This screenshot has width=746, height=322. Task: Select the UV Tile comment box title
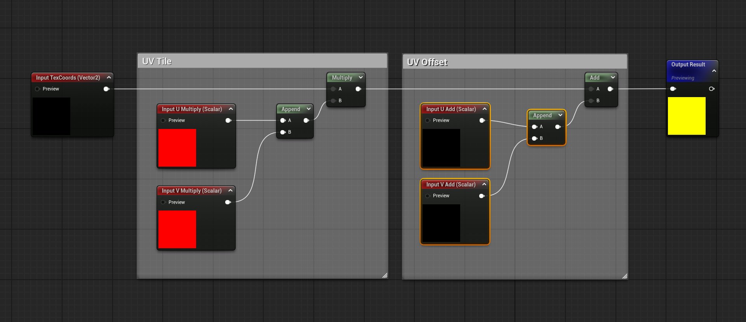pyautogui.click(x=157, y=61)
